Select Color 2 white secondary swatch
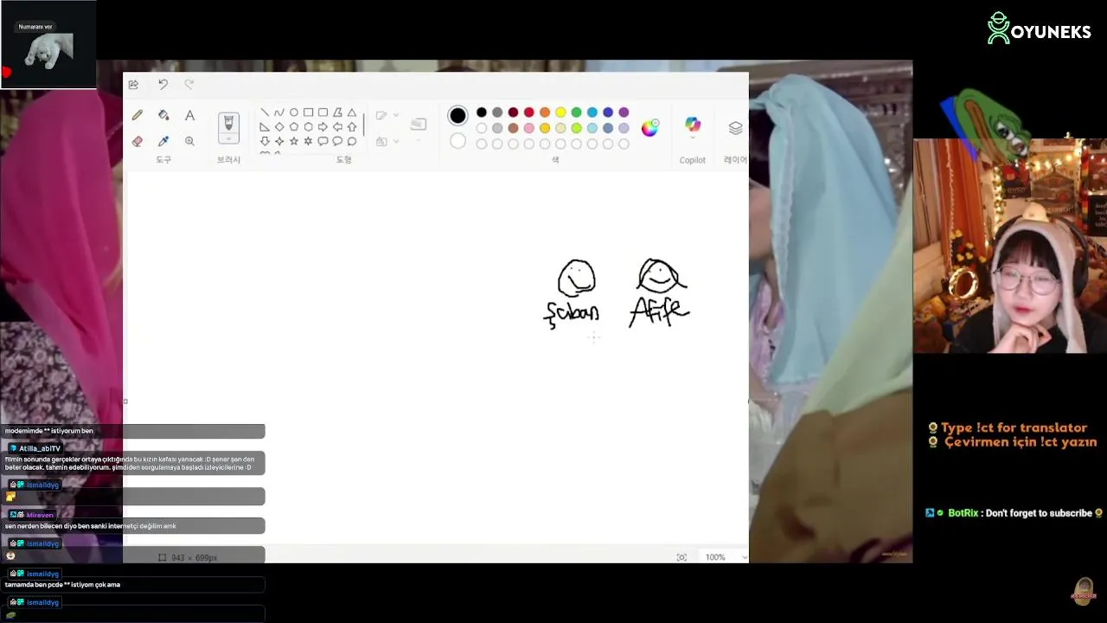 458,141
